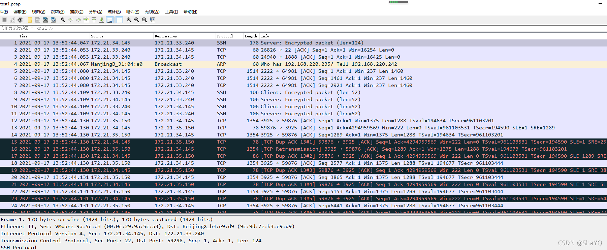Image resolution: width=607 pixels, height=250 pixels.
Task: Select packet 13 Ack=4294959569 SLE=1 row
Action: pyautogui.click(x=303, y=128)
